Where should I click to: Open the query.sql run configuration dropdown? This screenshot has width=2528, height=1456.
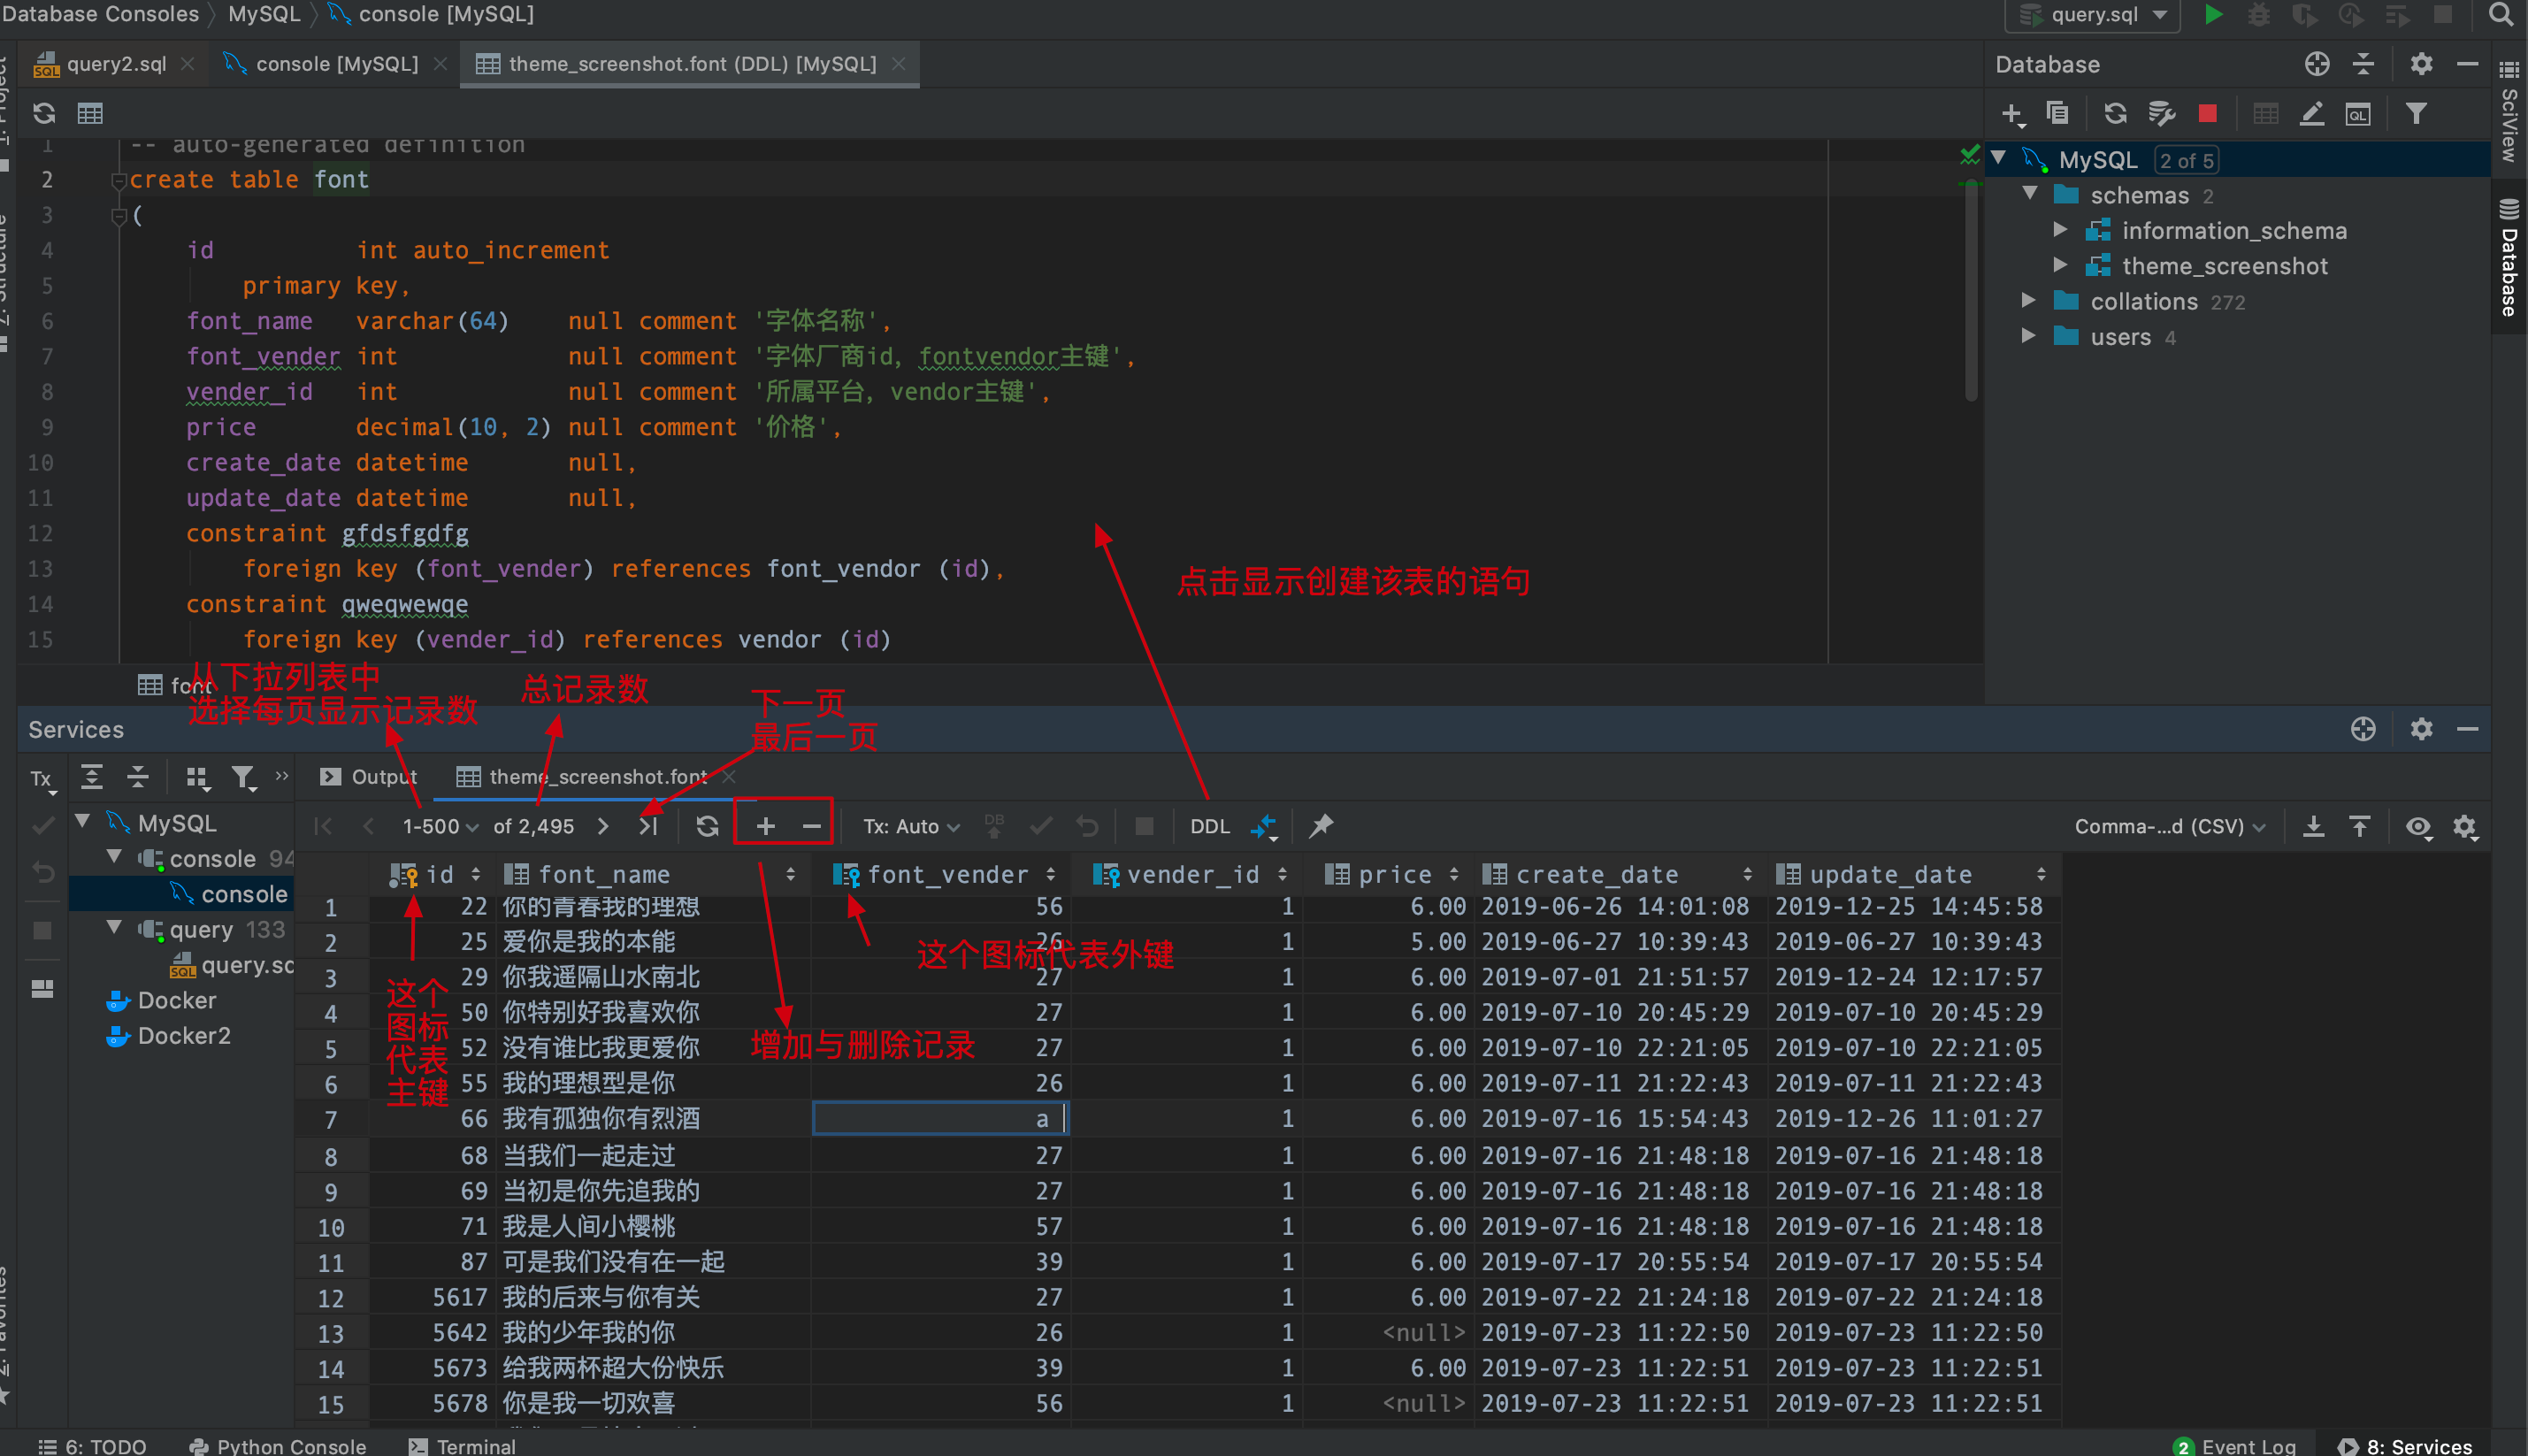[x=2093, y=14]
